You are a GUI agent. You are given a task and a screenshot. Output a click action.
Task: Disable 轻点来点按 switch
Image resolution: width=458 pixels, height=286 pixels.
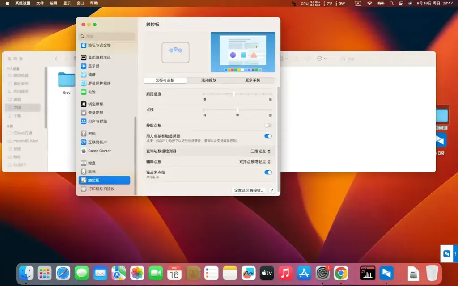[268, 172]
